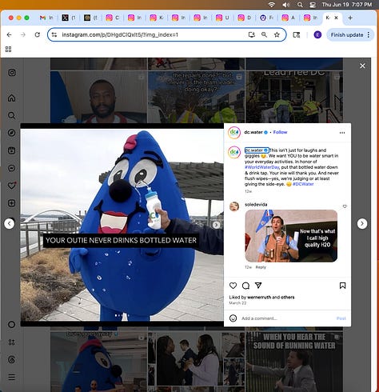Save the post with the bookmark icon

[342, 286]
